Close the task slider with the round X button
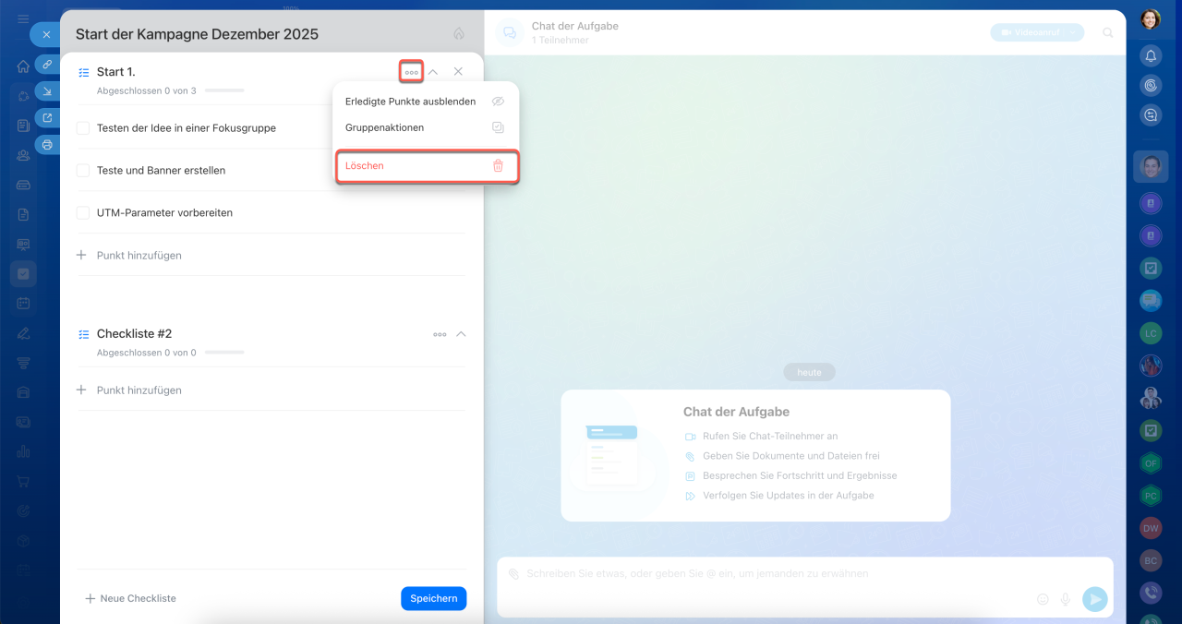 46,34
